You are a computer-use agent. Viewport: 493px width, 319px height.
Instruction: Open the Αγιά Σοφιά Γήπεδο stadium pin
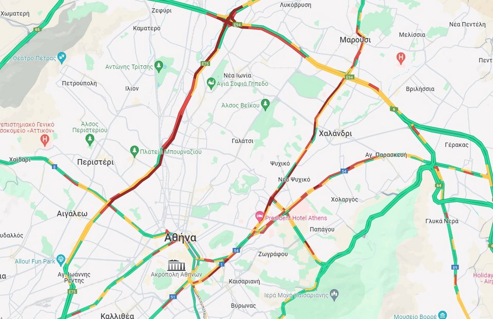(x=211, y=83)
